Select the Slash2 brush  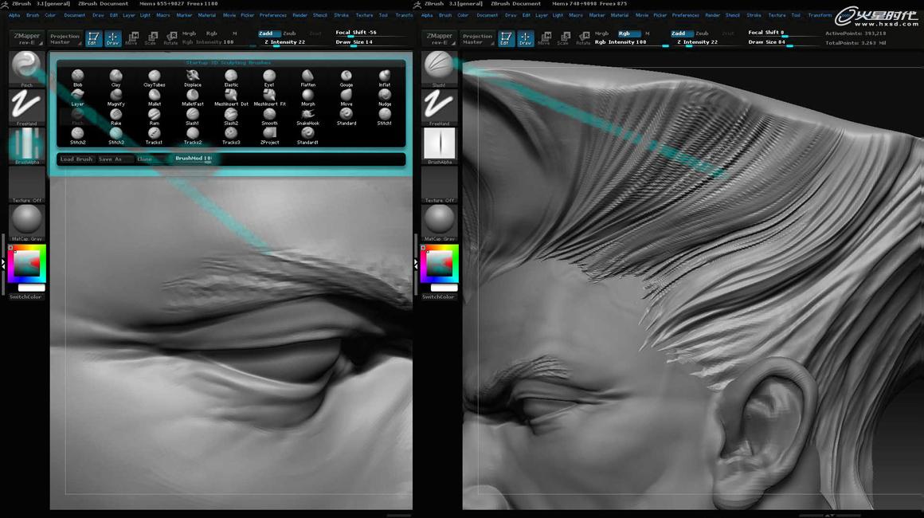pos(231,116)
